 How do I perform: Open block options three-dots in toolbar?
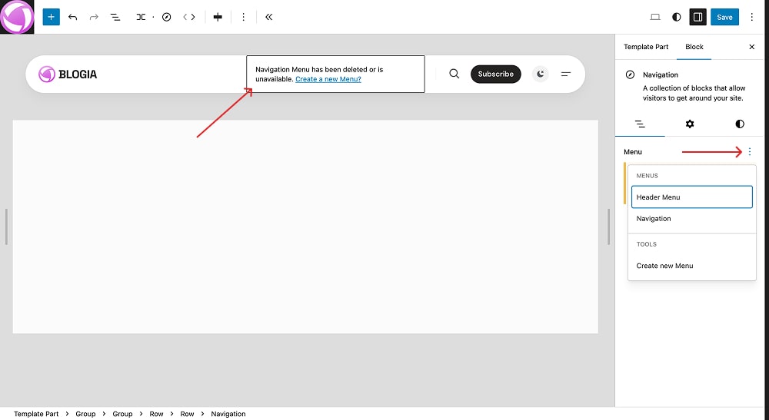tap(244, 17)
